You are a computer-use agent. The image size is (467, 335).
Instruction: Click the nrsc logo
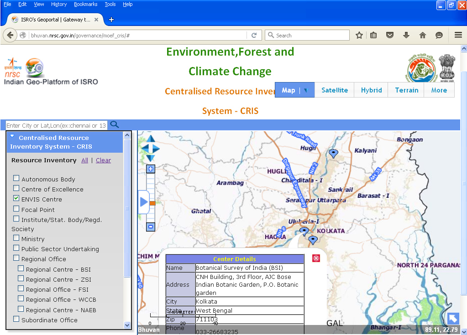[13, 68]
